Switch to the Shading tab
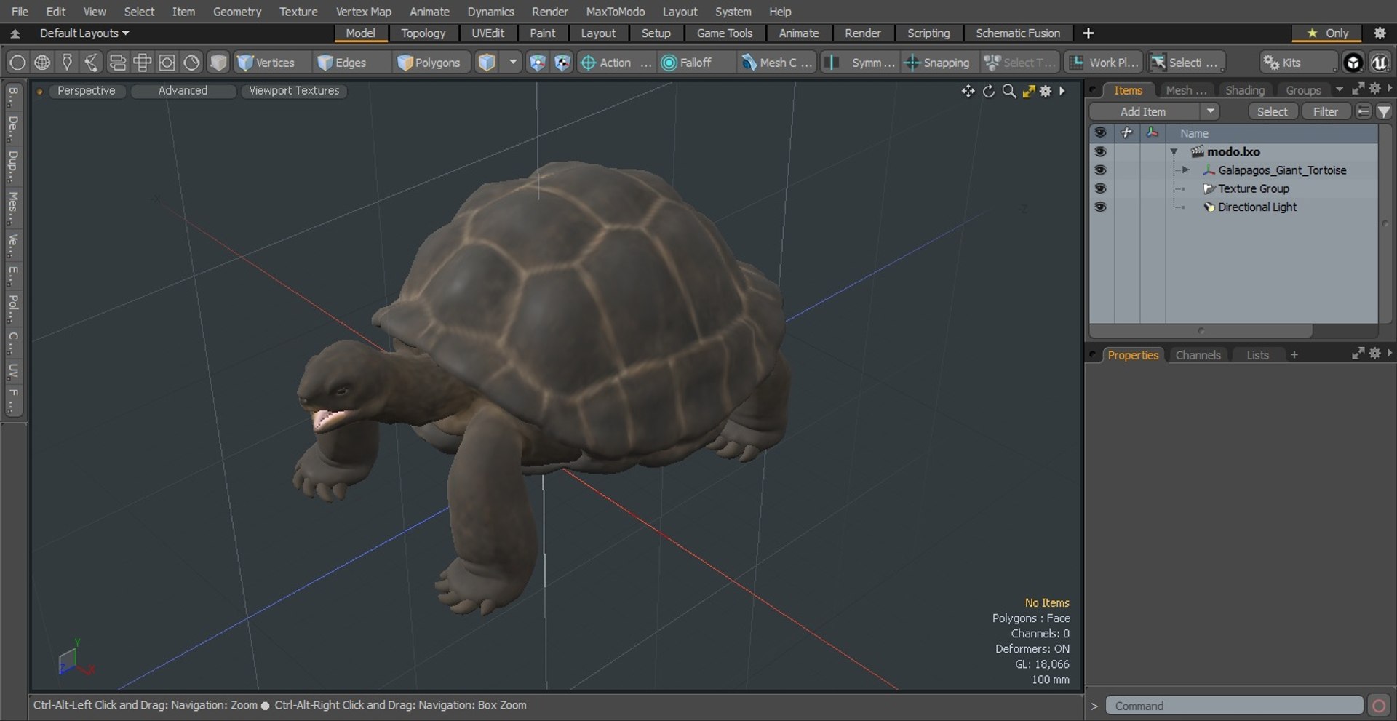Viewport: 1397px width, 721px height. point(1244,90)
